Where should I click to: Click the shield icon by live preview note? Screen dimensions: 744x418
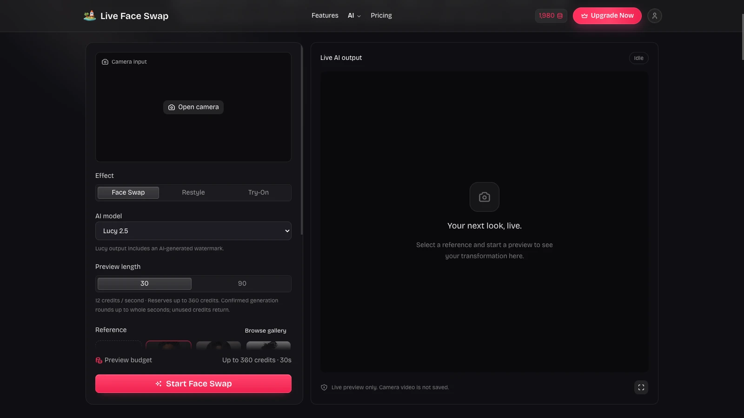[324, 387]
